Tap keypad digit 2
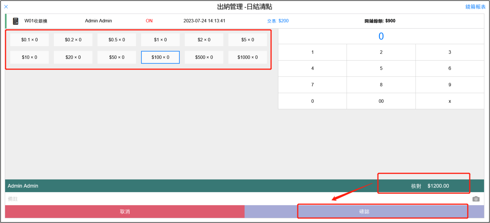This screenshot has height=223, width=490. [x=381, y=52]
